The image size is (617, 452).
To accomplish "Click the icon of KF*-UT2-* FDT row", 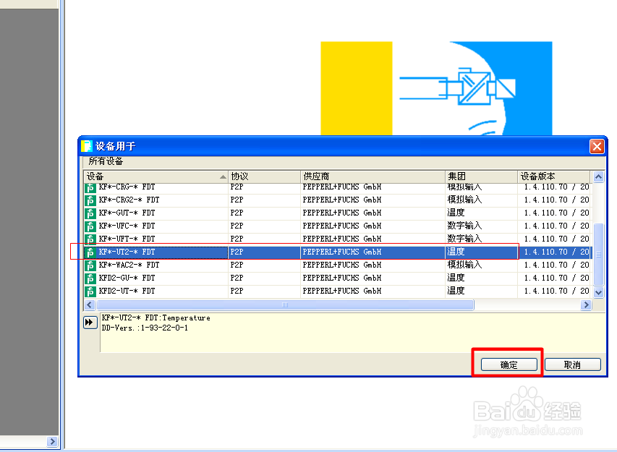I will 90,252.
